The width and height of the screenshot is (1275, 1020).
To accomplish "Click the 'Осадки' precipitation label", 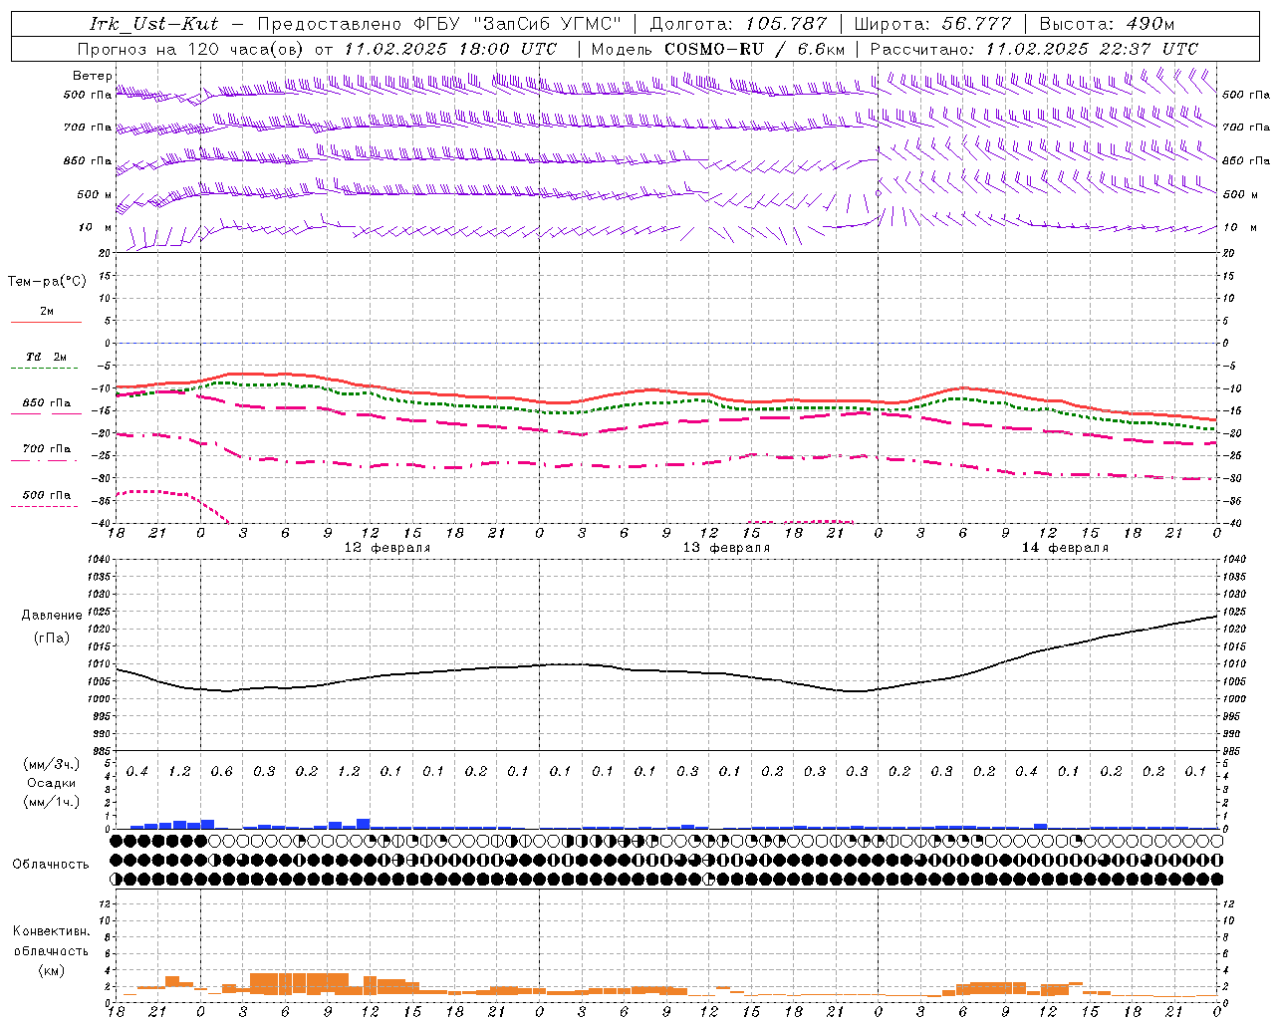I will (52, 783).
